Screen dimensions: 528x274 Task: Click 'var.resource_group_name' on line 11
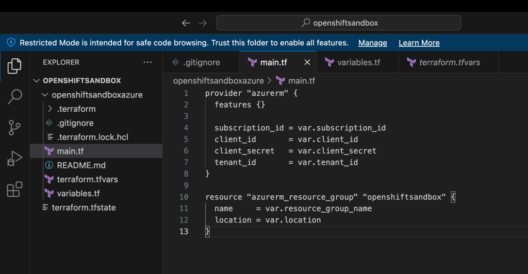pyautogui.click(x=319, y=209)
